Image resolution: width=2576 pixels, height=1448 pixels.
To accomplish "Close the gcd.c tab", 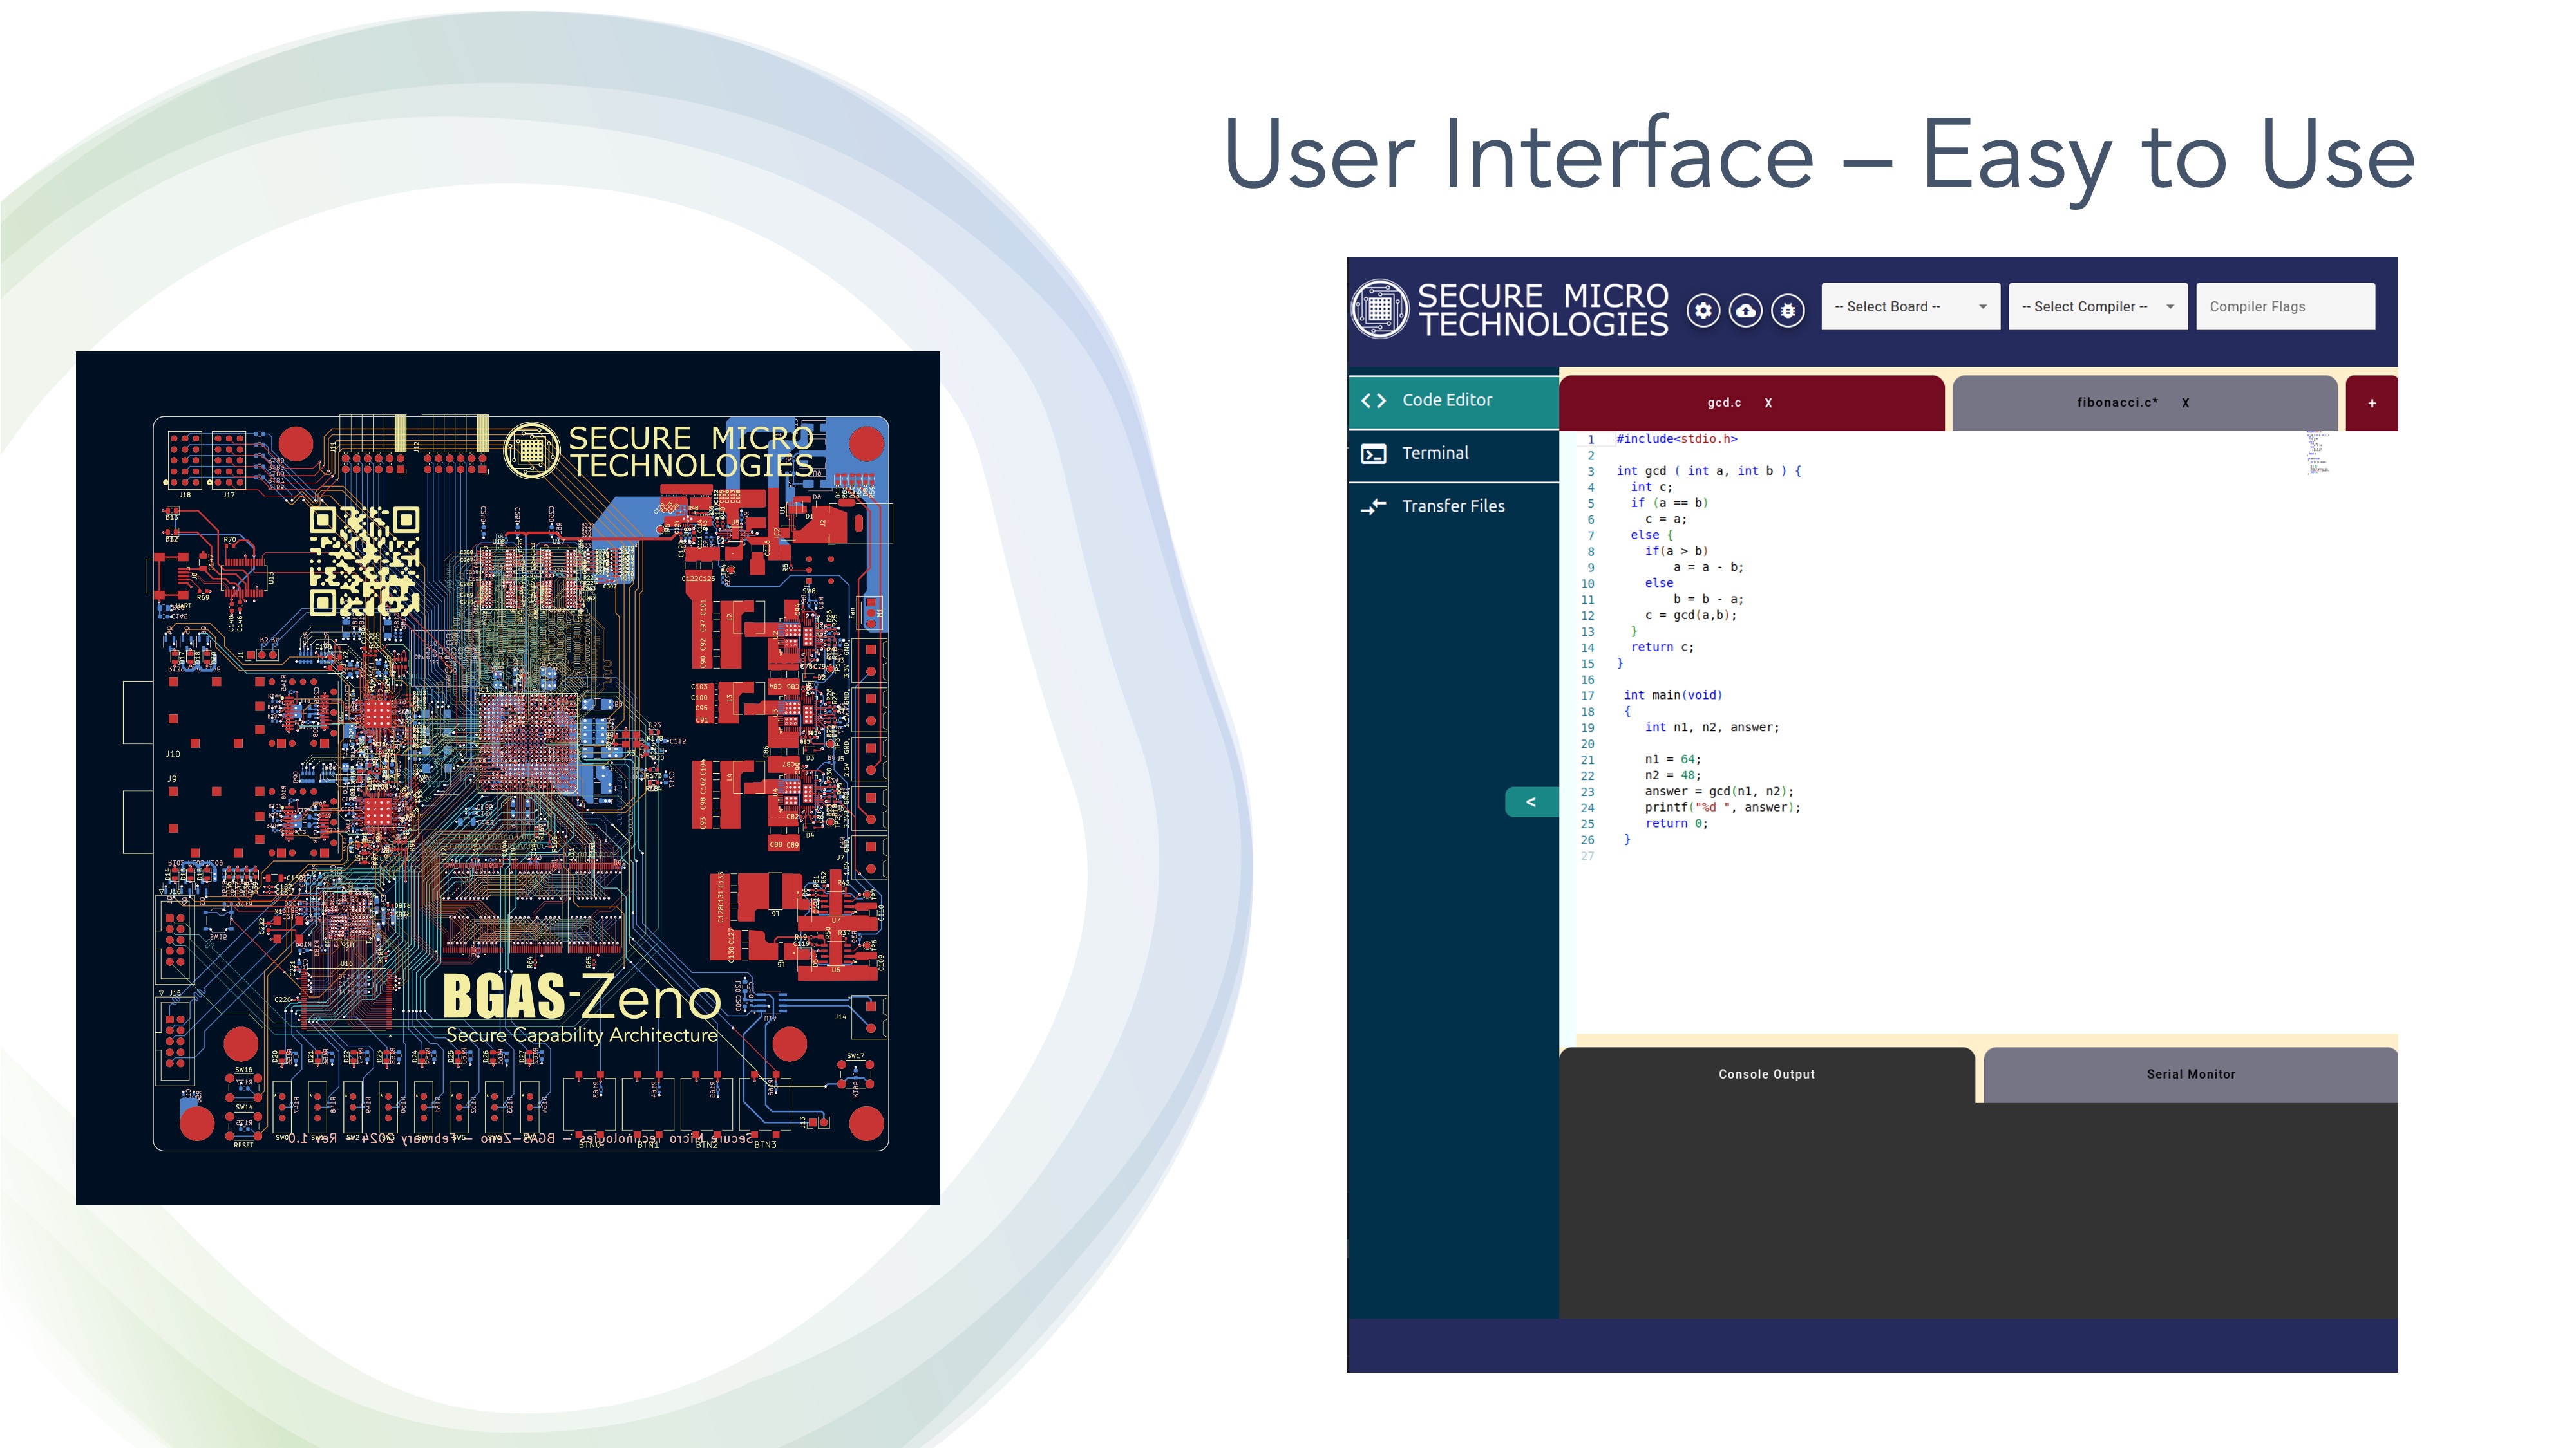I will [x=1768, y=404].
